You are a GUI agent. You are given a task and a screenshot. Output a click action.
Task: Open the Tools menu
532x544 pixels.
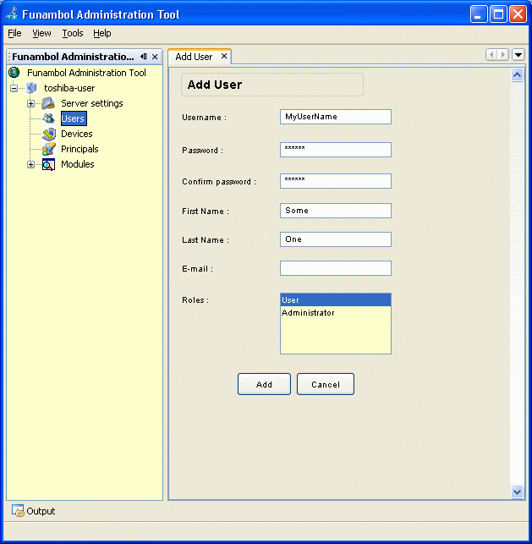[x=73, y=33]
